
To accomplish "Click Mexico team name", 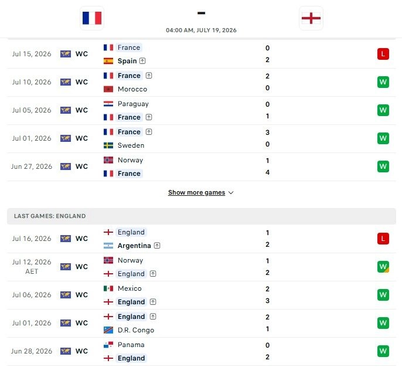I will point(130,288).
